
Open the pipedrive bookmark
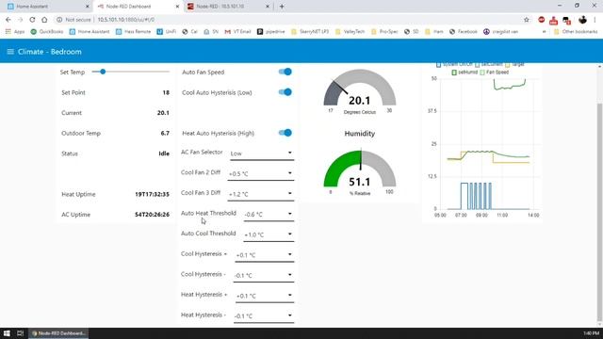[x=271, y=31]
